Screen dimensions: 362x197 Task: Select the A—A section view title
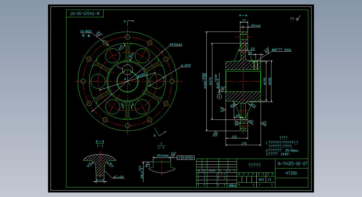point(243,16)
